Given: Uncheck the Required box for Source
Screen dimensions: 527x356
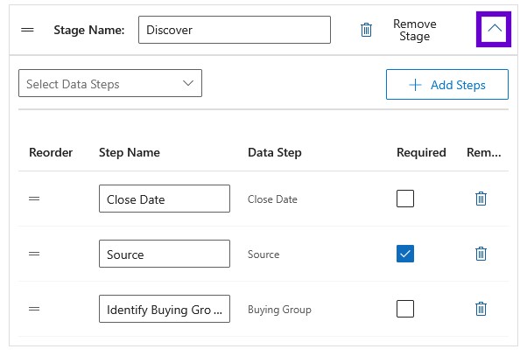Looking at the screenshot, I should pos(405,254).
